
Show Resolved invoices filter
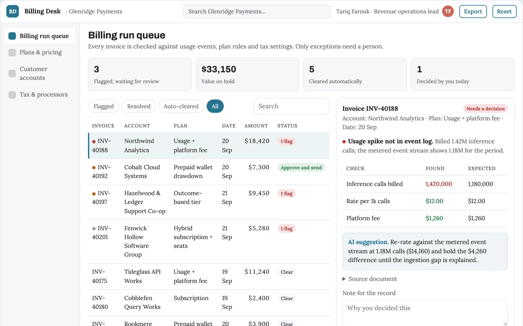click(x=139, y=106)
